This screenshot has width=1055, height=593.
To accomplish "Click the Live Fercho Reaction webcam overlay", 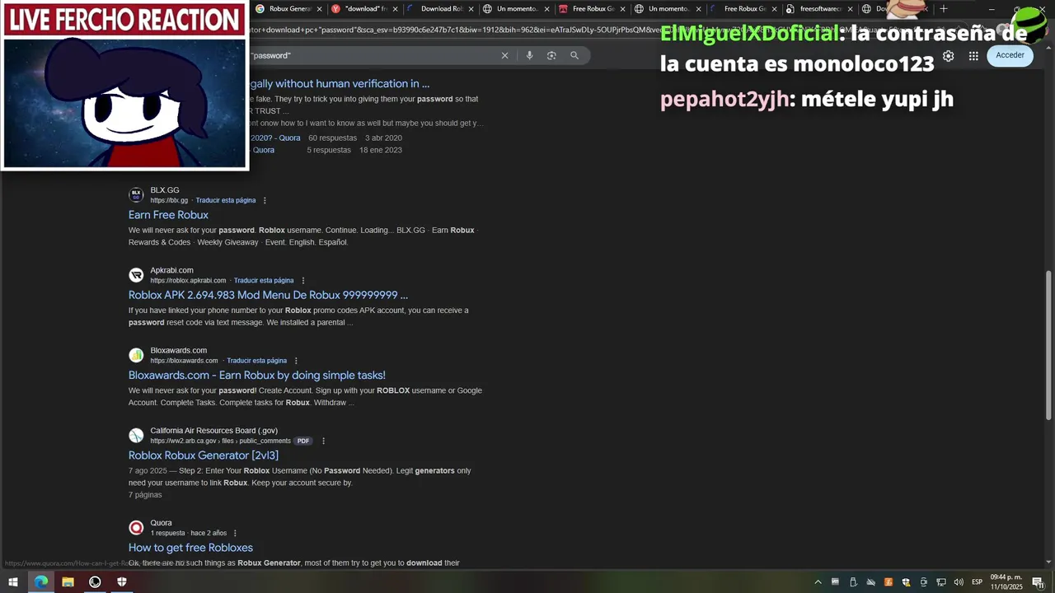I will pyautogui.click(x=124, y=86).
